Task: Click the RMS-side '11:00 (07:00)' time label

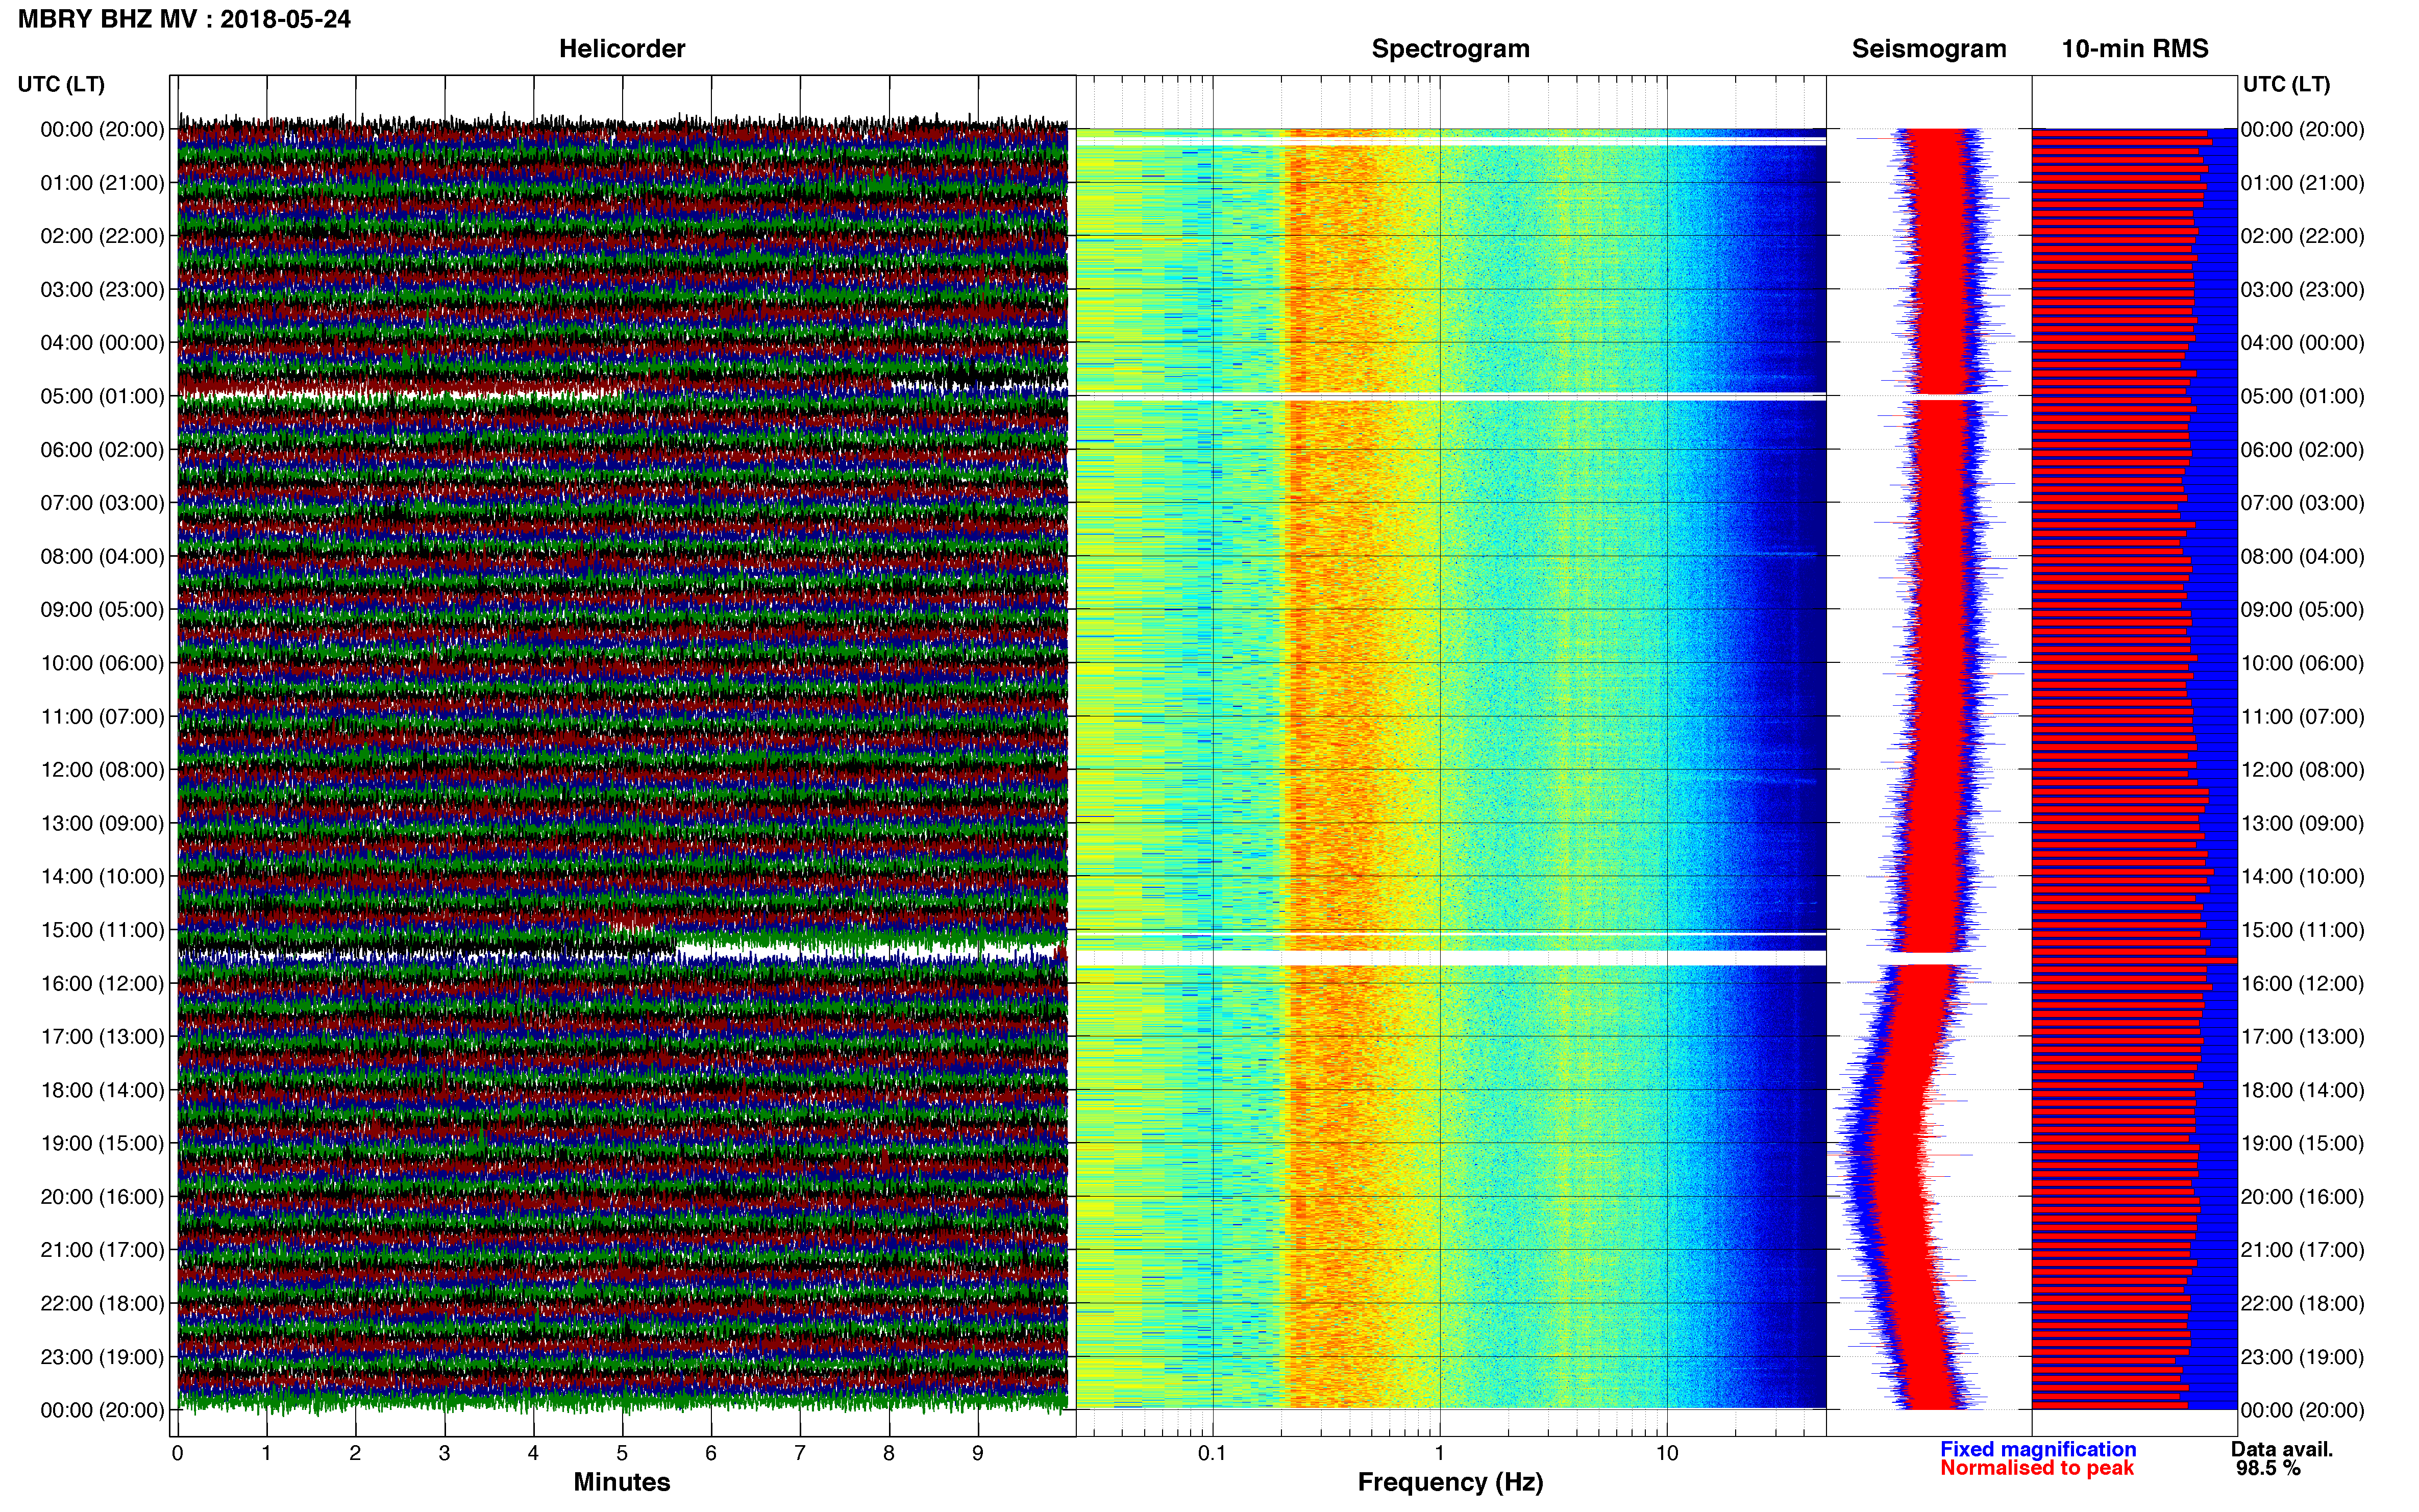Action: pyautogui.click(x=2302, y=717)
